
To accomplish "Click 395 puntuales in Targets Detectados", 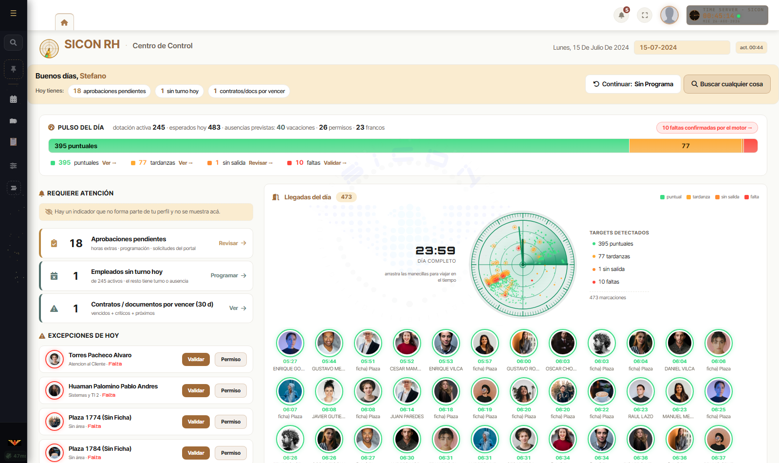I will pyautogui.click(x=612, y=244).
